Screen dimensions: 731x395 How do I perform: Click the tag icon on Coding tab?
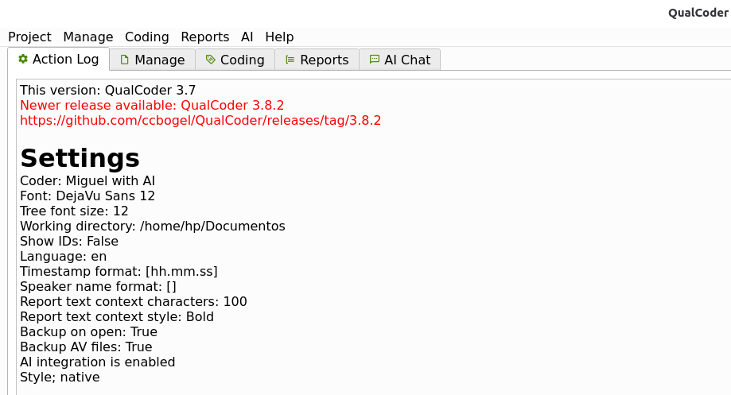[x=210, y=60]
